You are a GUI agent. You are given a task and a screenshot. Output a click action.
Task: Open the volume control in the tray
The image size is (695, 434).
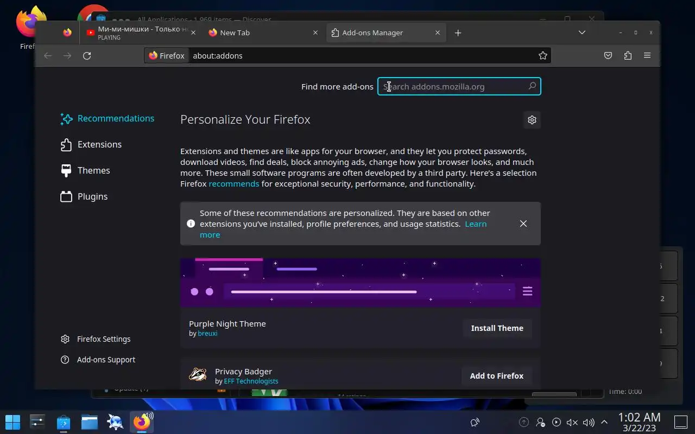pos(589,422)
